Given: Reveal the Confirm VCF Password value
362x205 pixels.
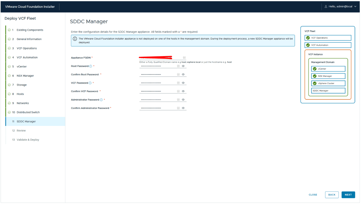Looking at the screenshot, I should point(183,91).
